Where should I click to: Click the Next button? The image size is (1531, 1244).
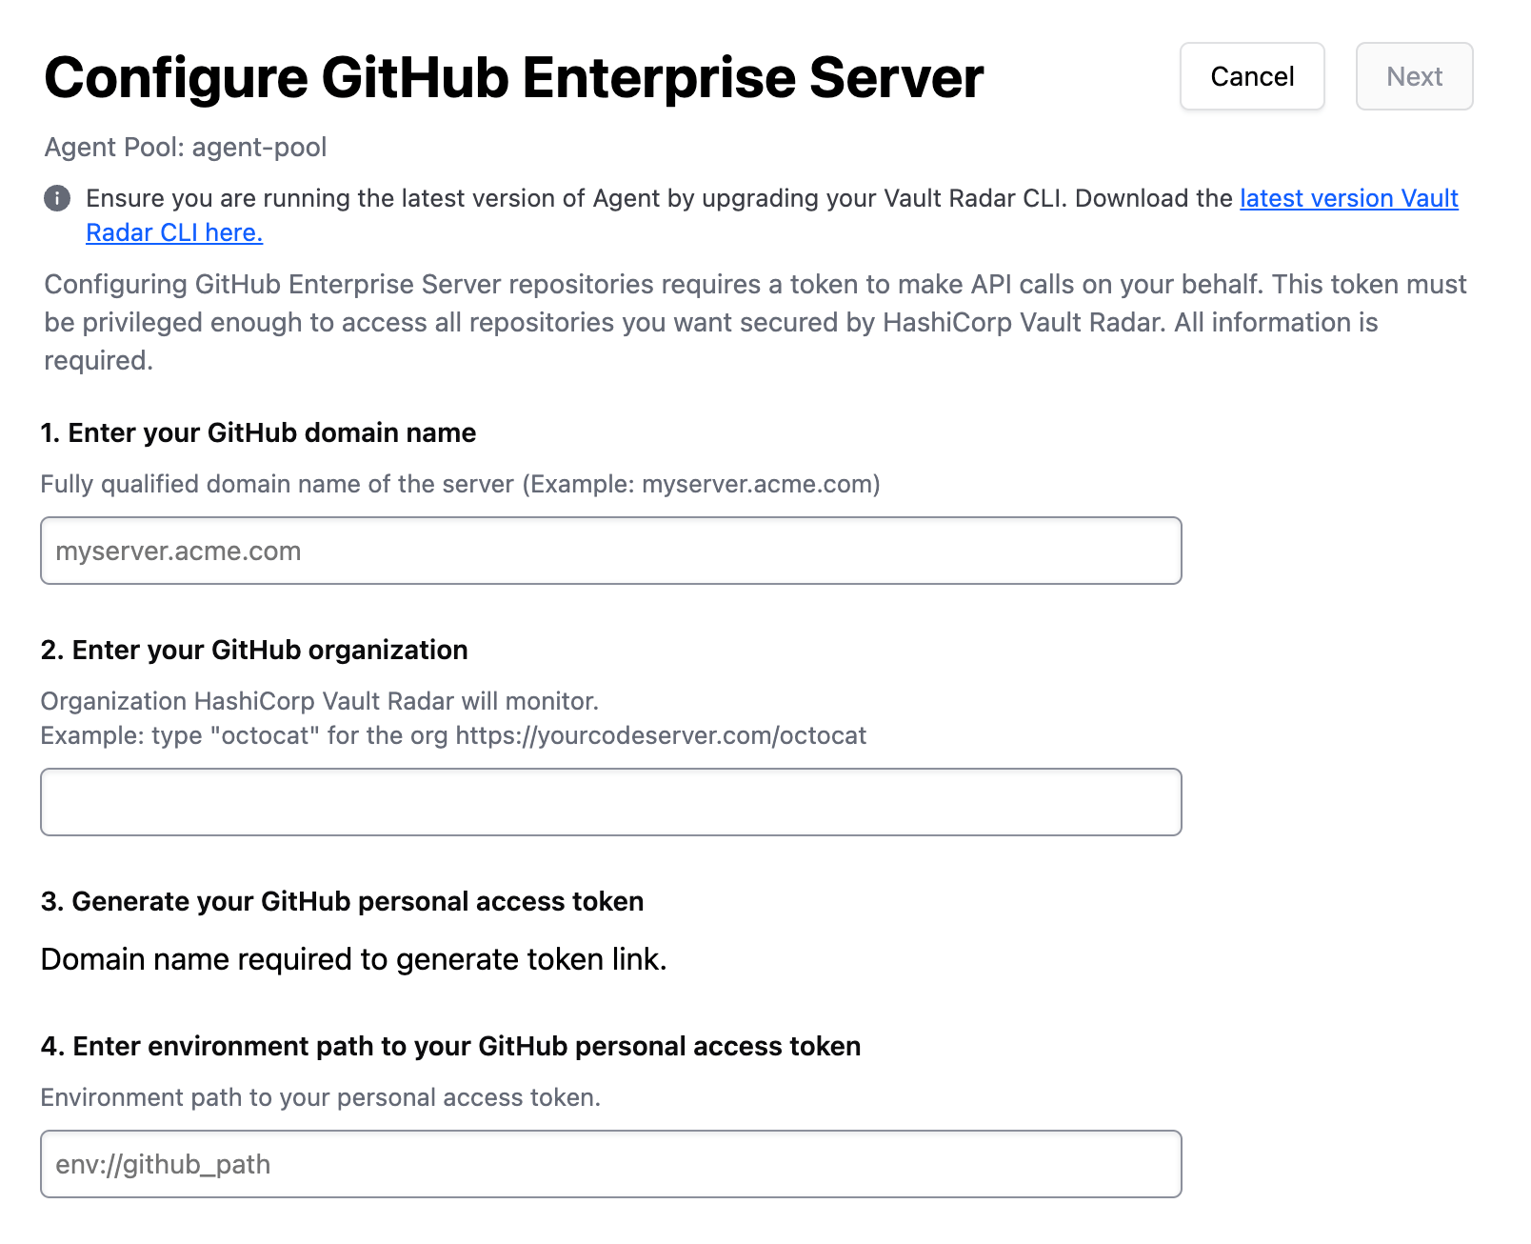pyautogui.click(x=1414, y=76)
